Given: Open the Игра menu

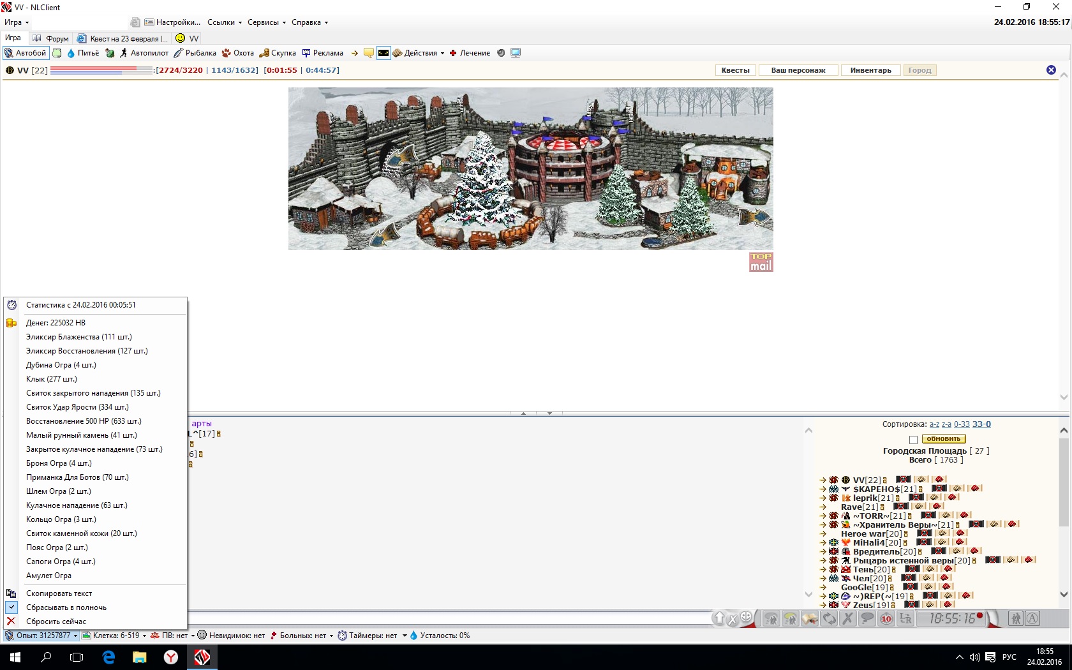Looking at the screenshot, I should (x=17, y=22).
